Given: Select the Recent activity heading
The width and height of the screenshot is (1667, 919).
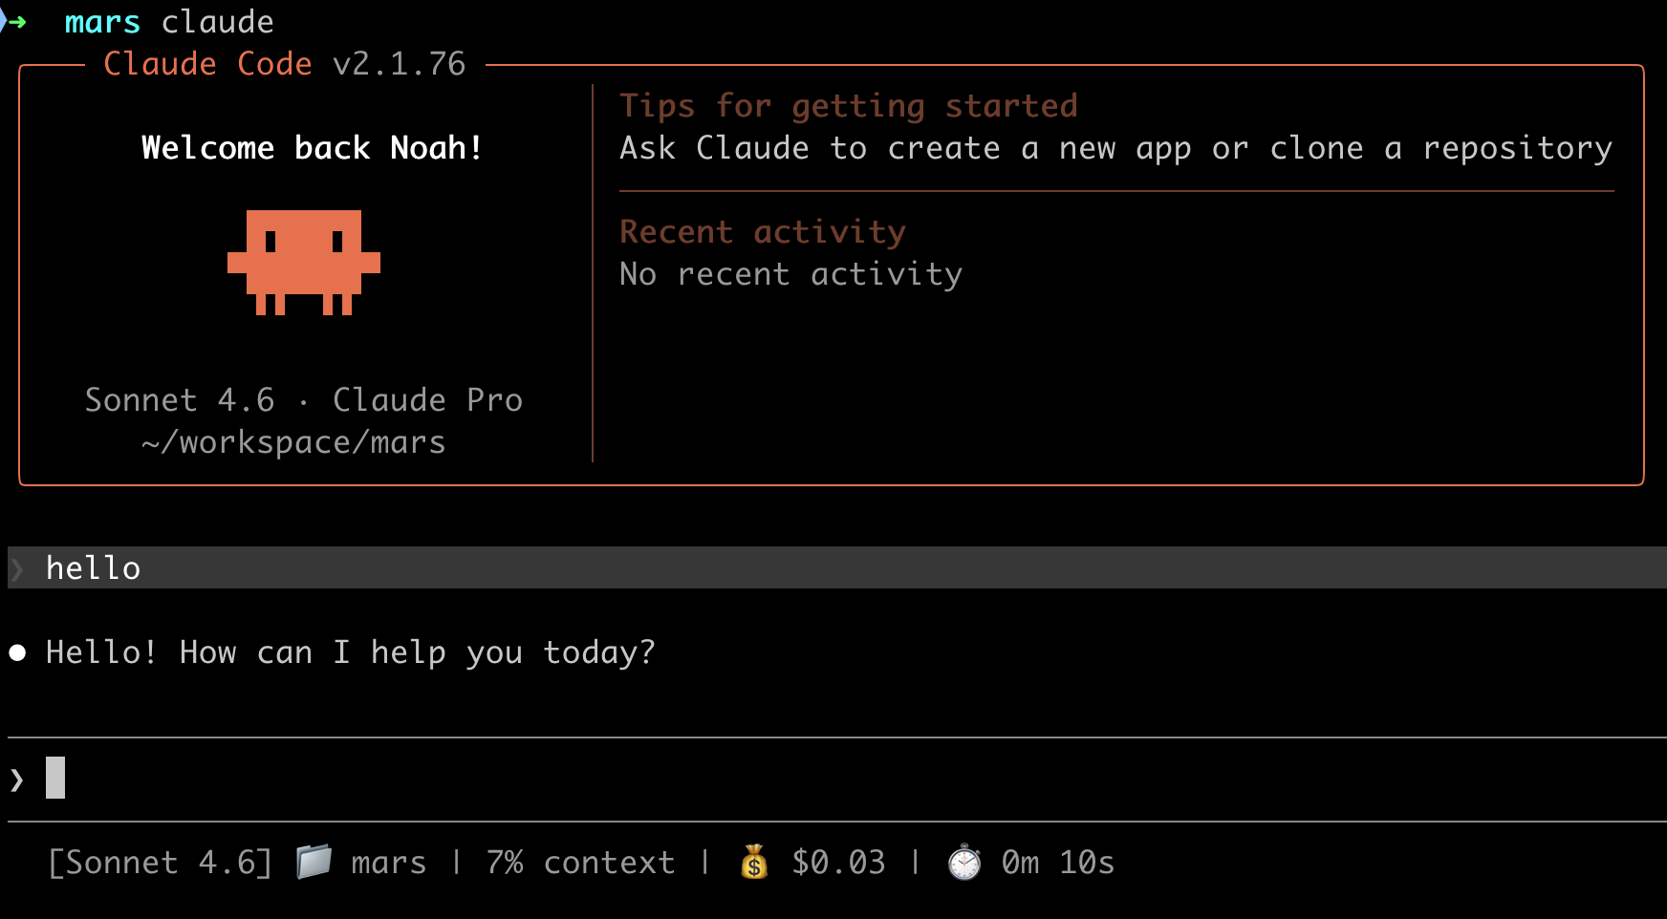Looking at the screenshot, I should tap(762, 232).
